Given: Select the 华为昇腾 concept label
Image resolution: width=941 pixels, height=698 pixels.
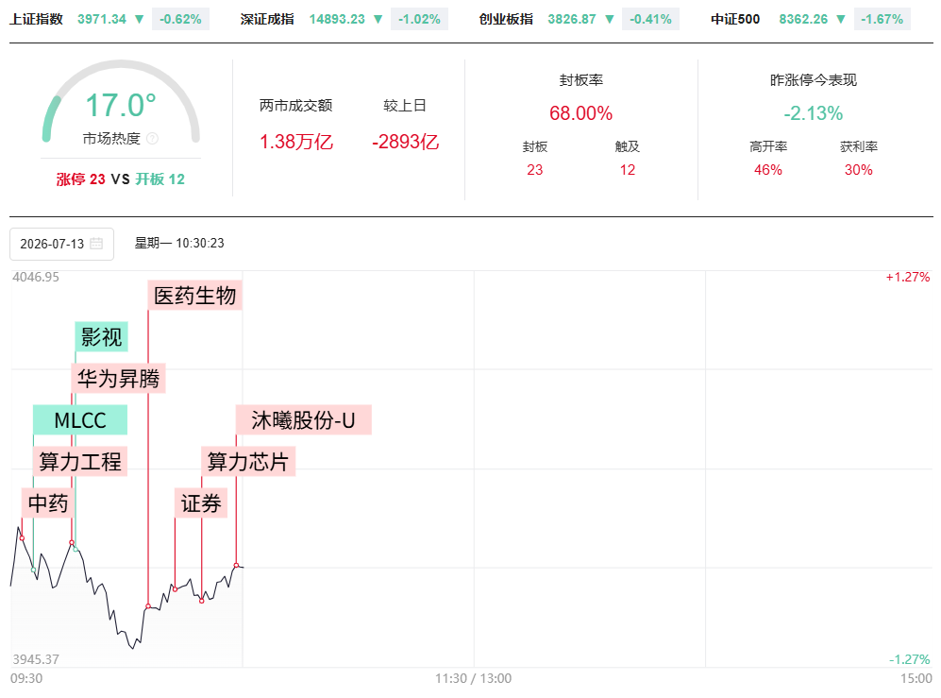Looking at the screenshot, I should [x=118, y=379].
